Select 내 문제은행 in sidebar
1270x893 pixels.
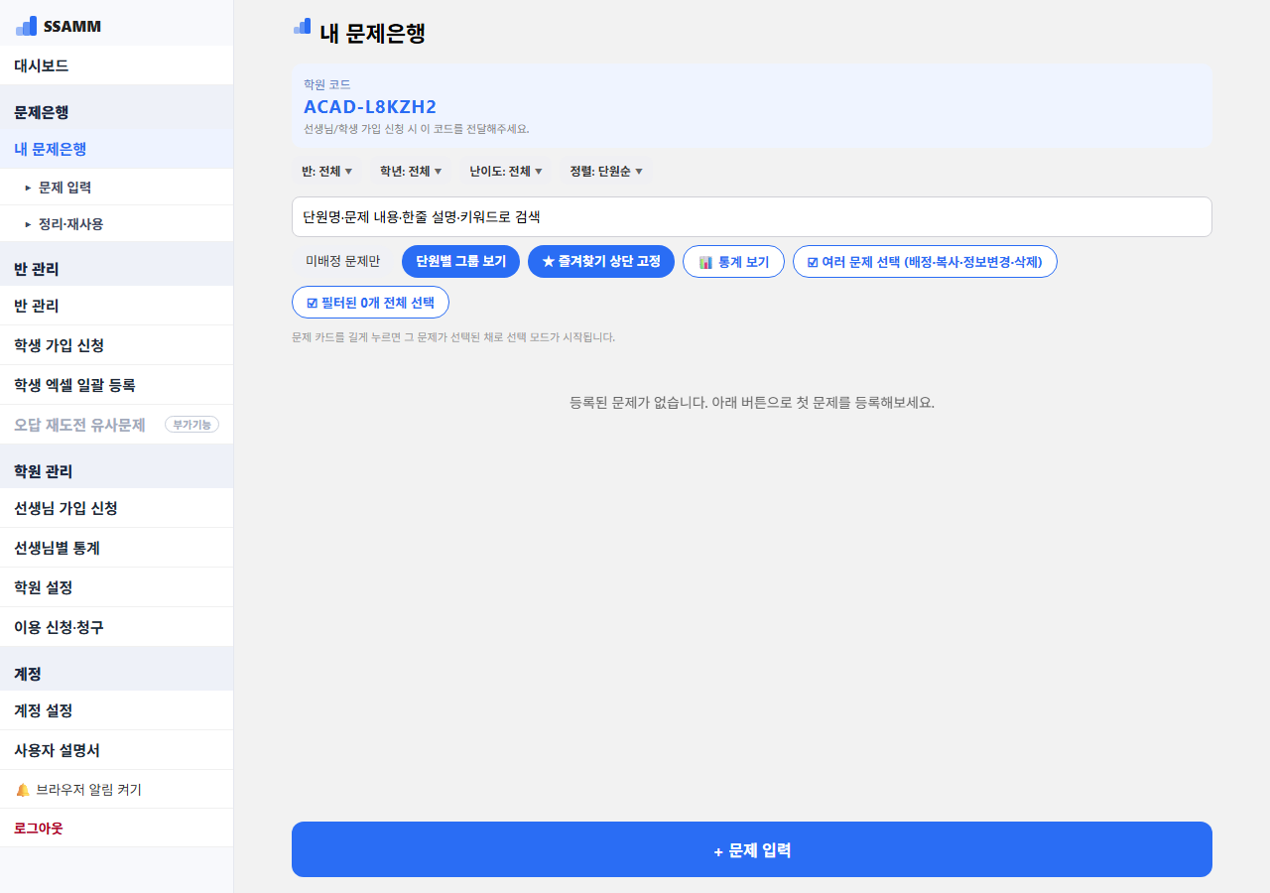click(116, 149)
